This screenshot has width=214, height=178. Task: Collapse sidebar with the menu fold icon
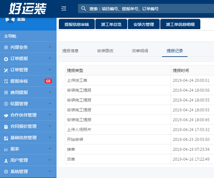point(64,8)
